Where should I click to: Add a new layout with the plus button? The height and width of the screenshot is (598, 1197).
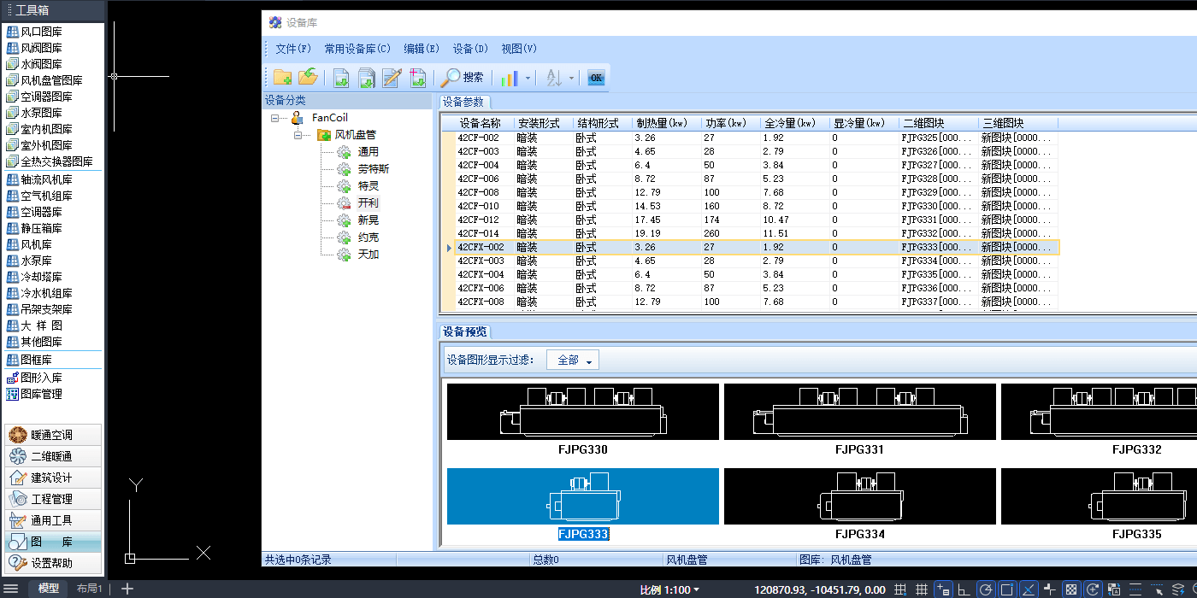click(x=127, y=589)
